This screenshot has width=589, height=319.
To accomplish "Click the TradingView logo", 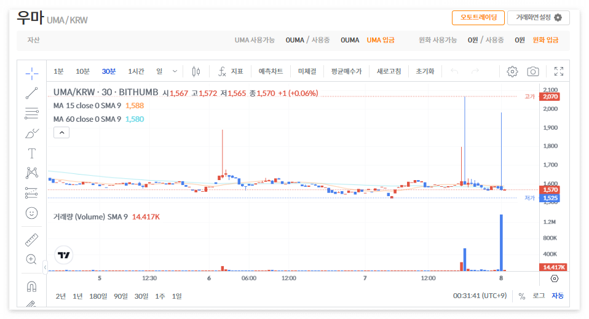I will point(64,255).
